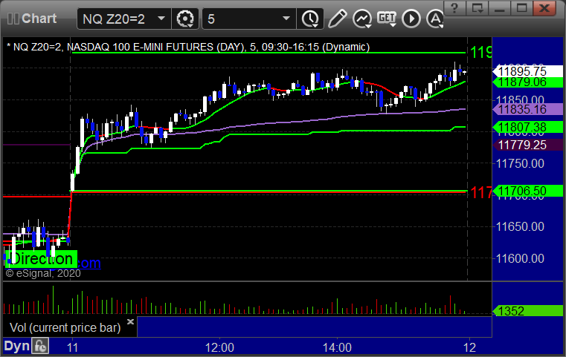Click the 11650.00 price axis label

[520, 226]
